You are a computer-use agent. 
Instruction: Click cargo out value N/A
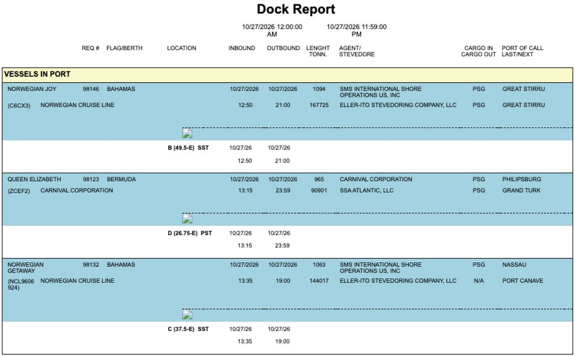pyautogui.click(x=479, y=281)
